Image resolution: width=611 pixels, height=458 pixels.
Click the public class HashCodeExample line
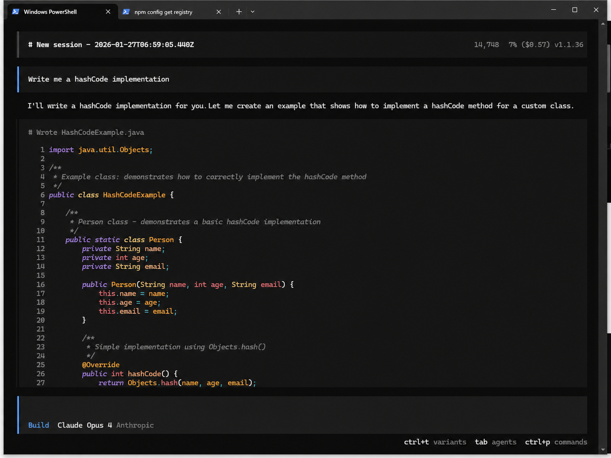coord(111,195)
